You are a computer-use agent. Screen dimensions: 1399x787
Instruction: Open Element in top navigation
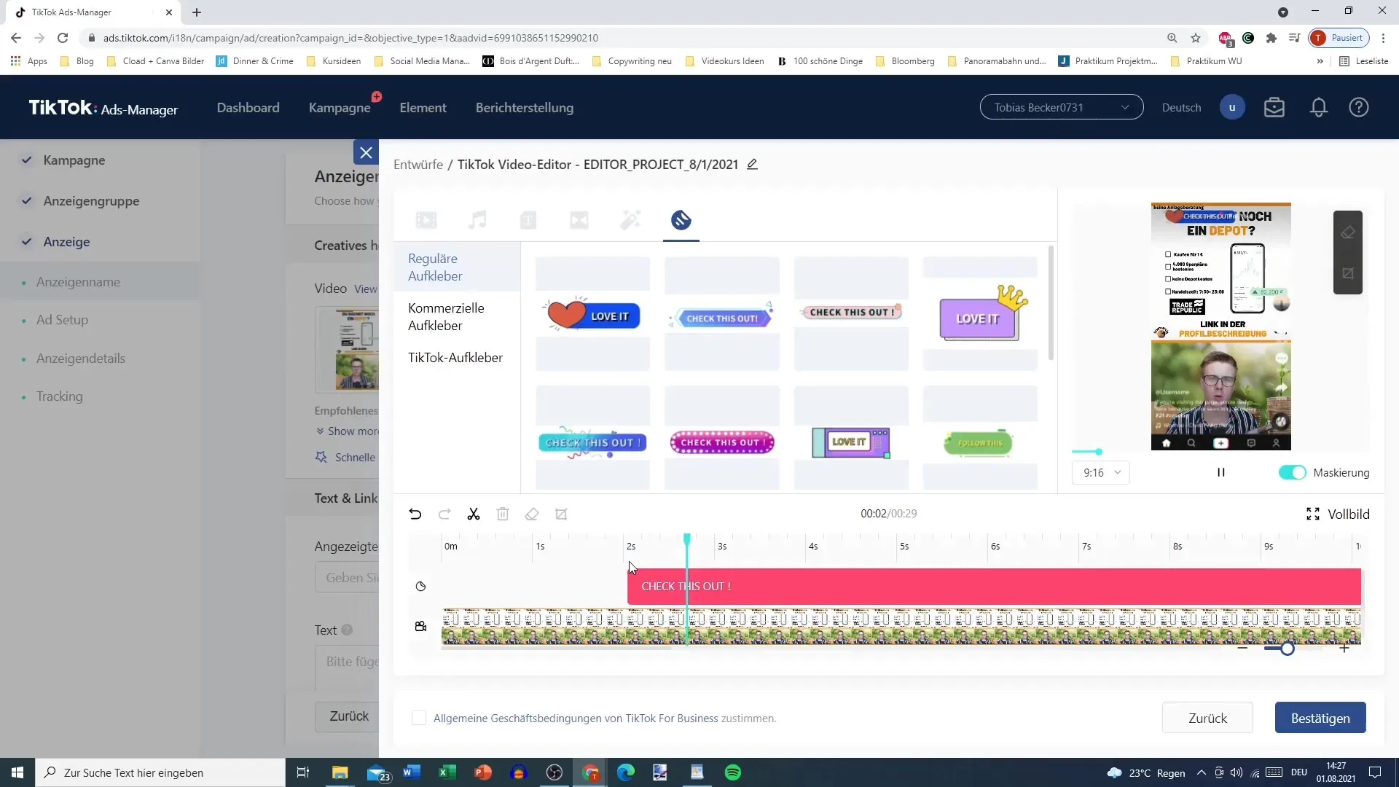pos(423,108)
